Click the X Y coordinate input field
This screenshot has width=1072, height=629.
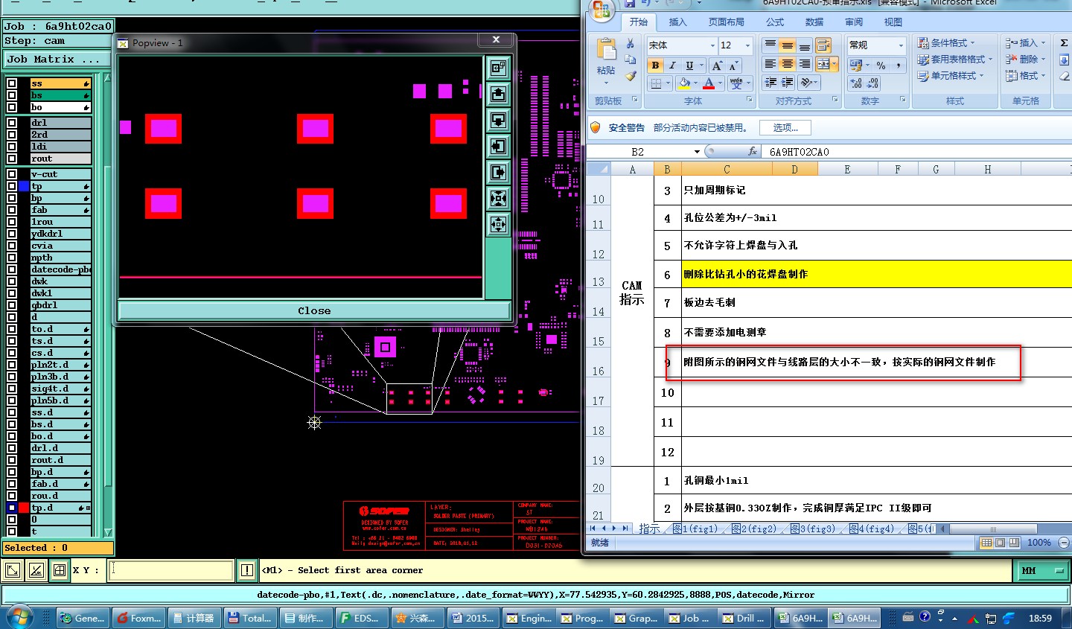click(171, 571)
